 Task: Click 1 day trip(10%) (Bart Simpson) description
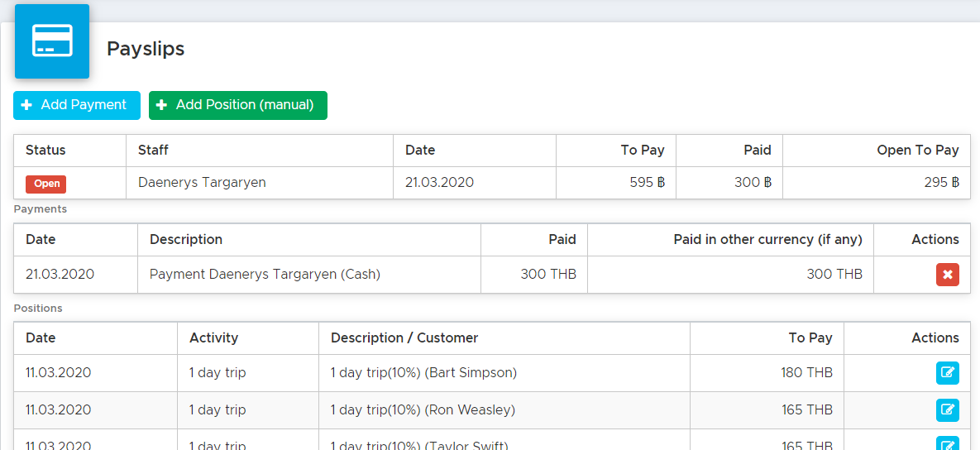click(x=423, y=373)
